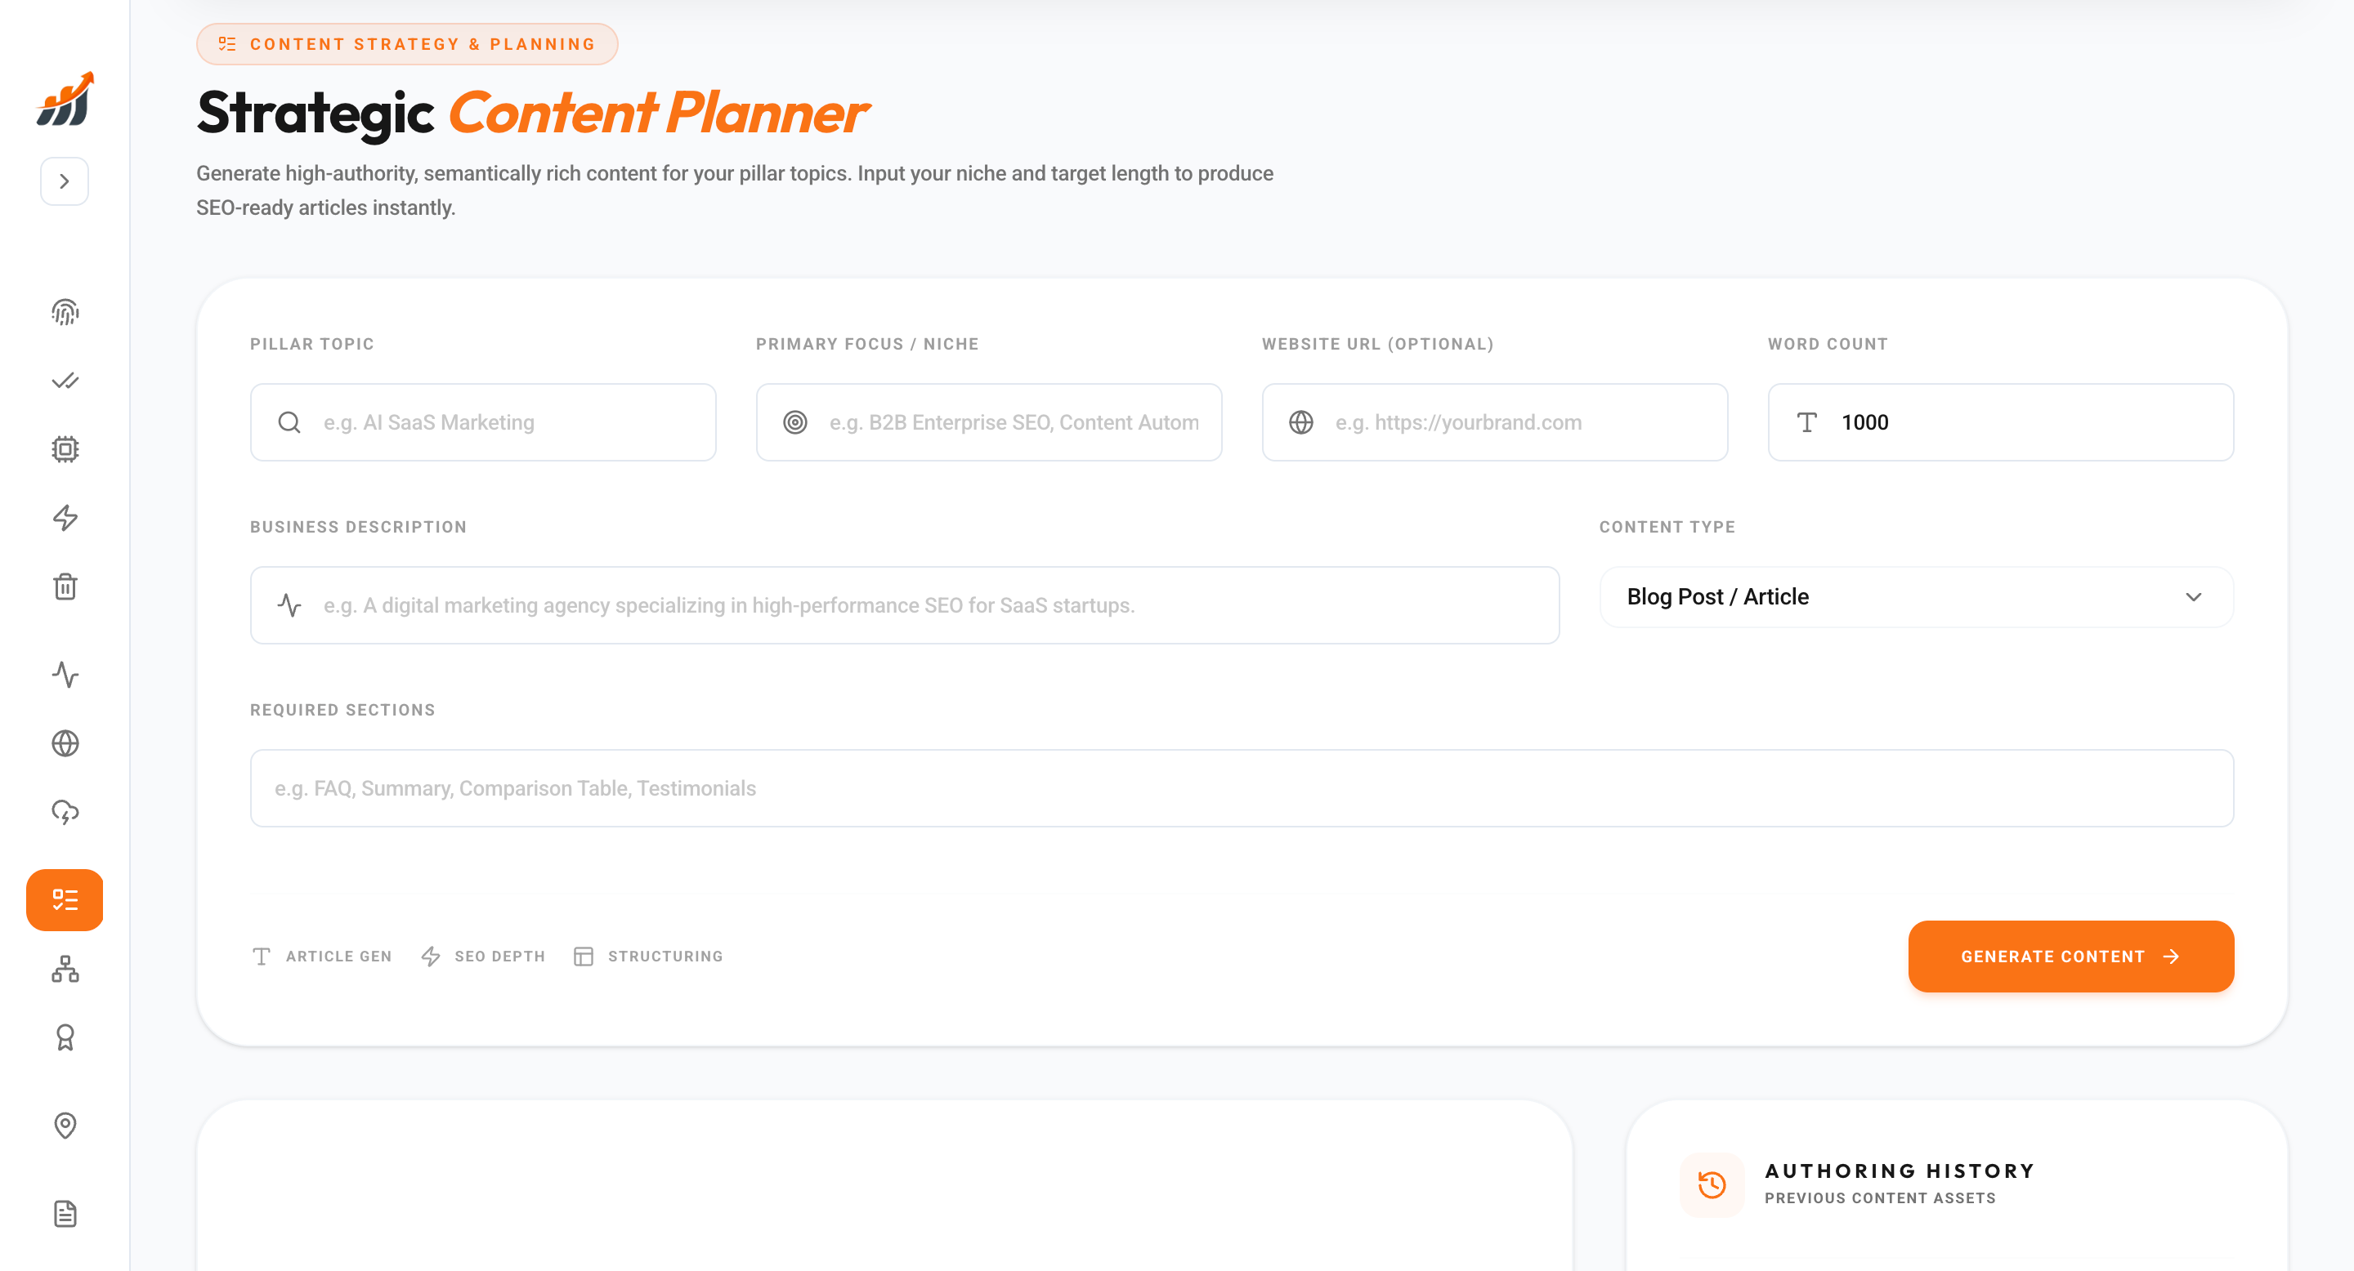Open the trash can sidebar icon
Image resolution: width=2354 pixels, height=1271 pixels.
pos(65,586)
